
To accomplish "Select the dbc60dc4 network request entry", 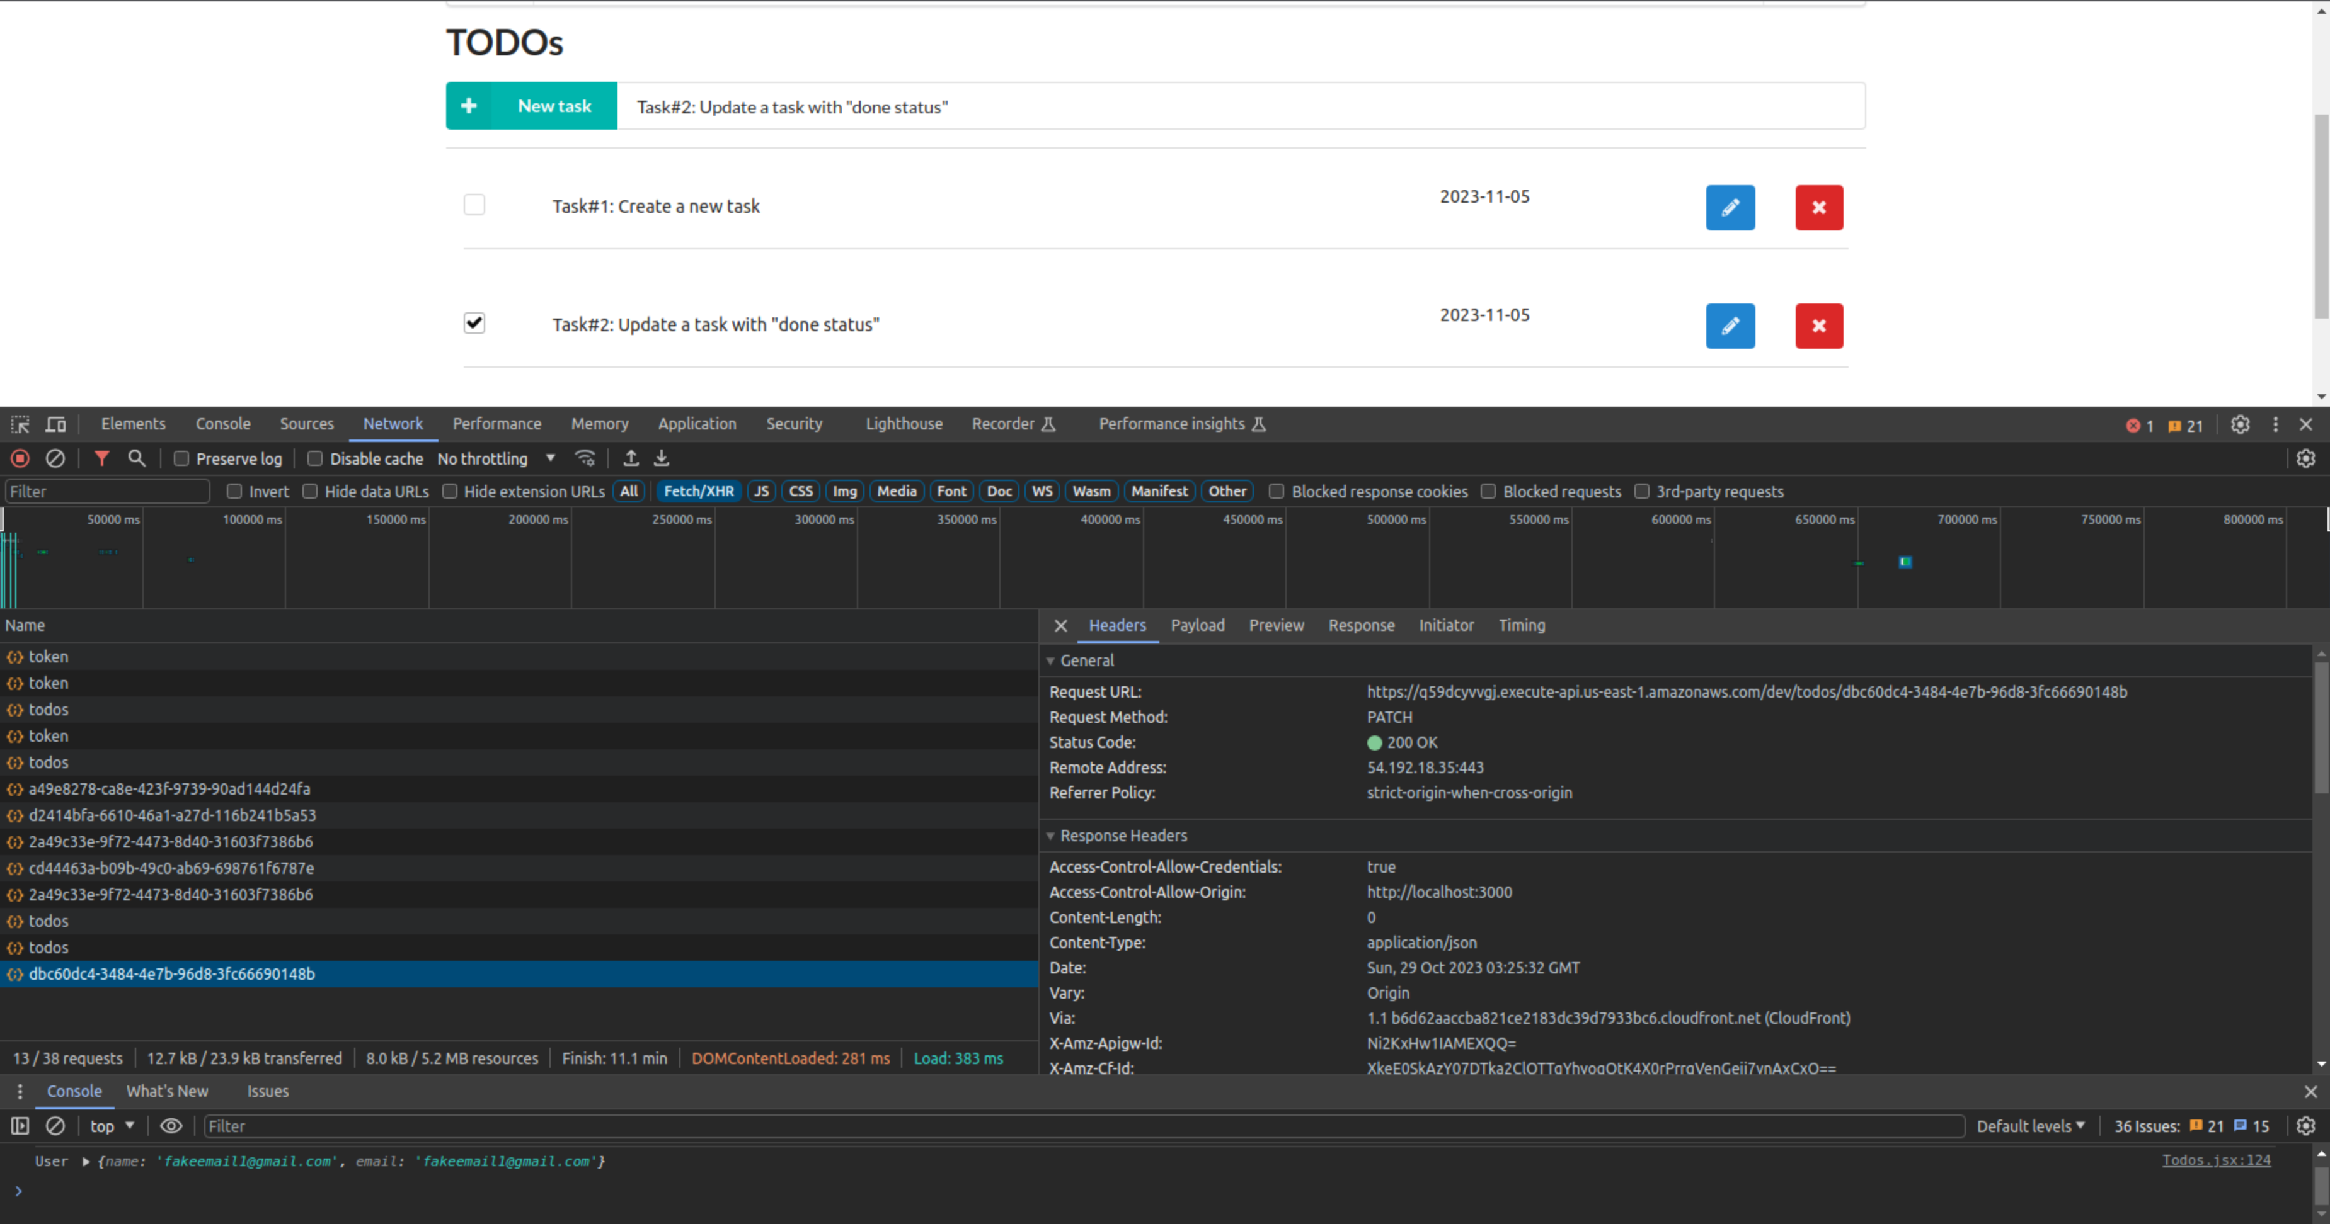I will (x=173, y=973).
